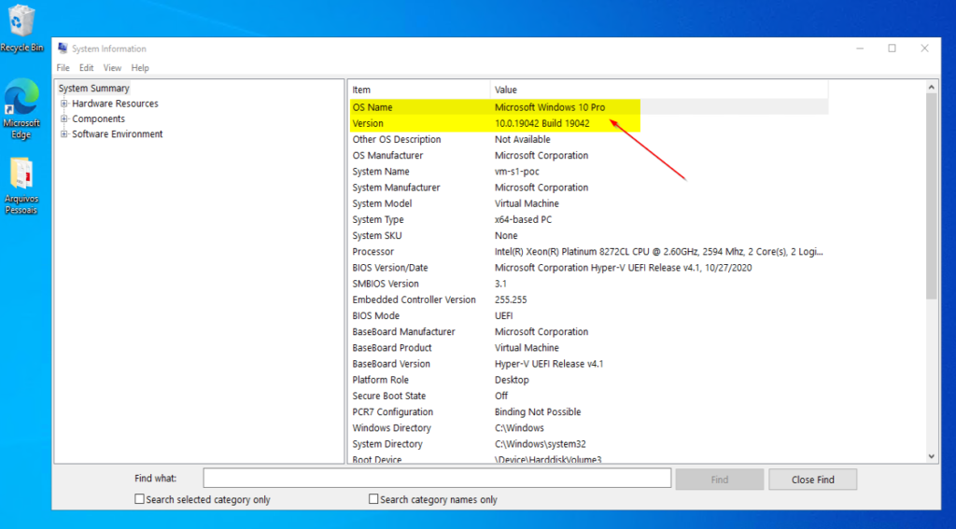Select the Embedded Controller Version row

click(x=588, y=299)
